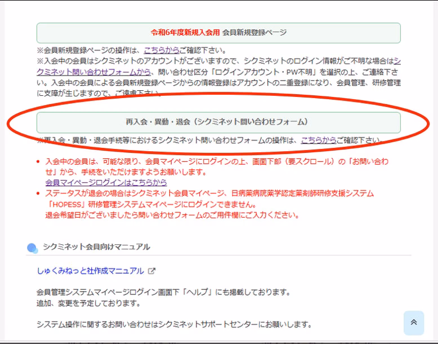Open こちらから link for 問い合わせフォーム操作
Image resolution: width=438 pixels, height=344 pixels.
coord(318,140)
